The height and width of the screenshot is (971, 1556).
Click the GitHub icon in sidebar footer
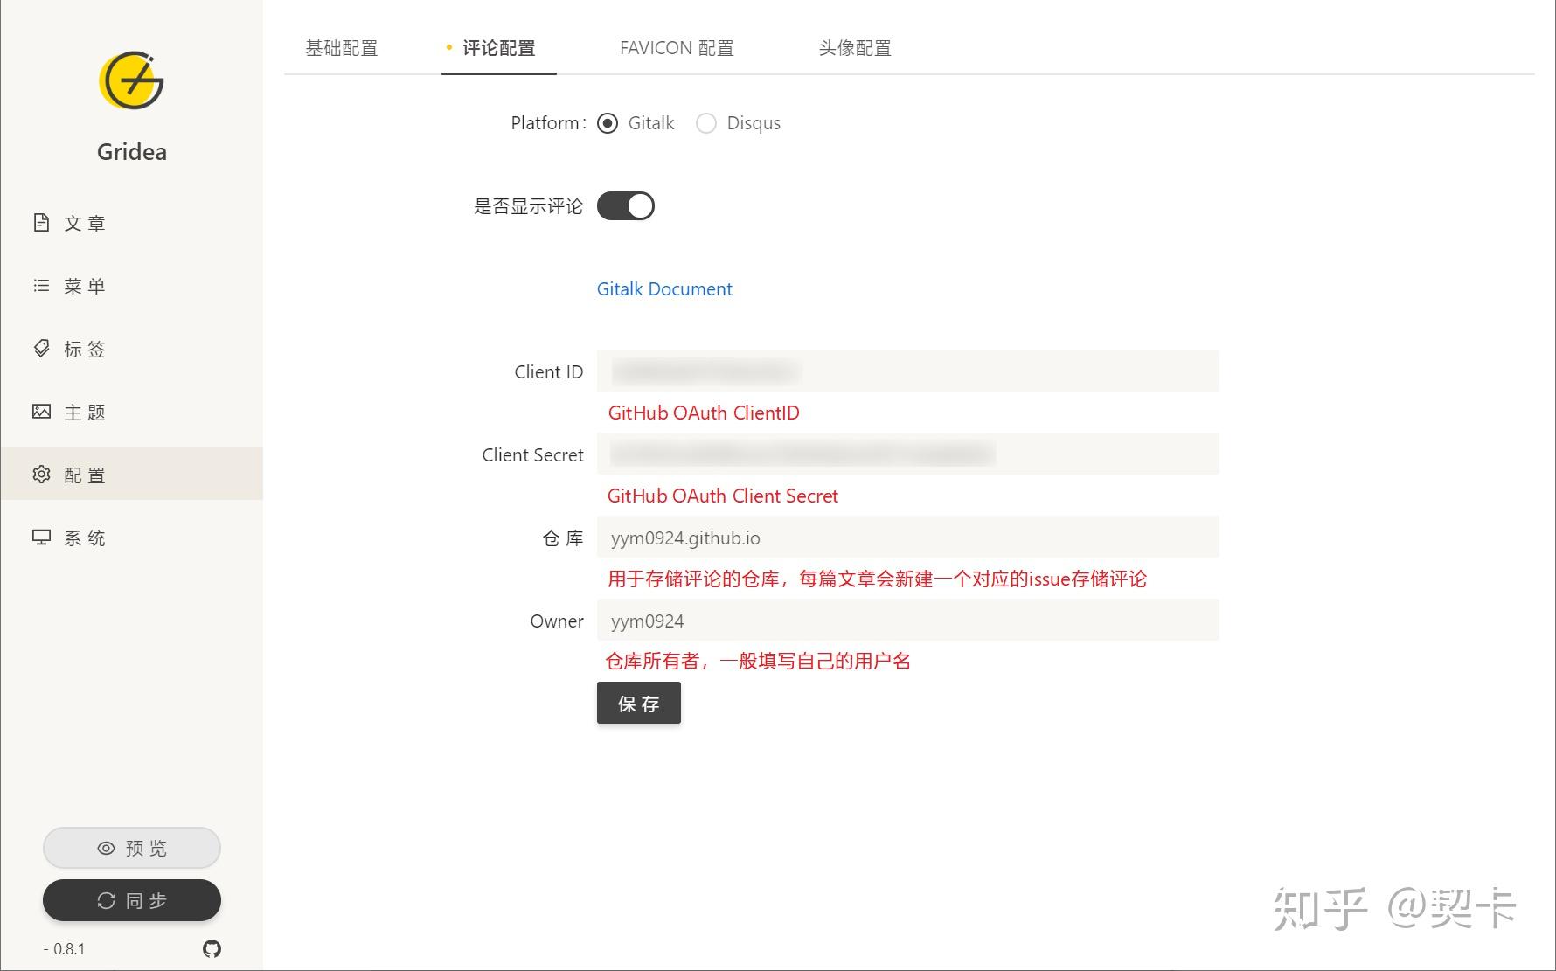click(212, 948)
